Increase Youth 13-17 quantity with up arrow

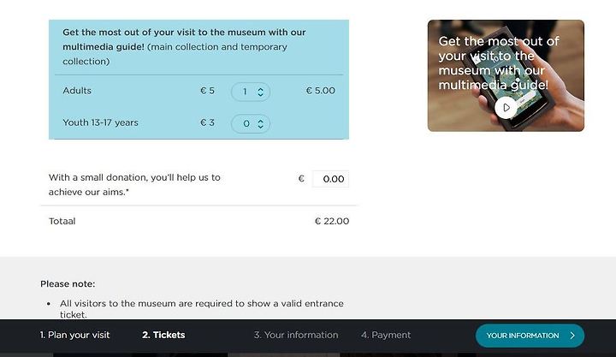260,121
